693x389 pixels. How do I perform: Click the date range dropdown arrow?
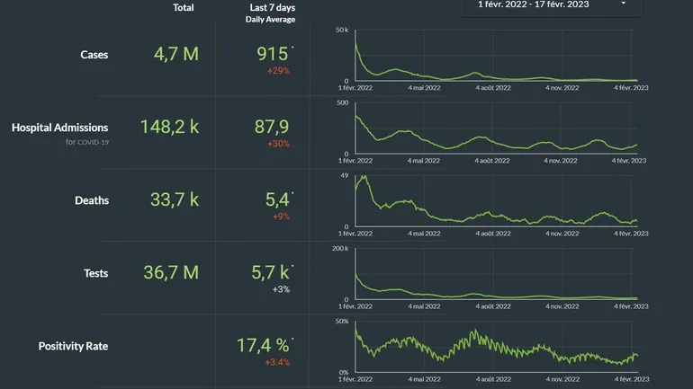tap(624, 4)
